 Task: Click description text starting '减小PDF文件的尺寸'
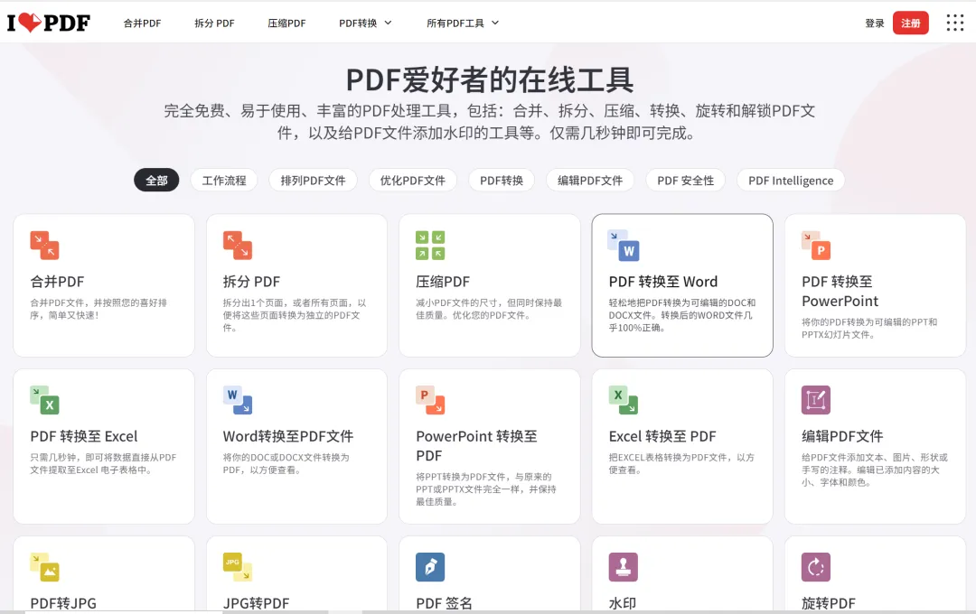coord(489,309)
